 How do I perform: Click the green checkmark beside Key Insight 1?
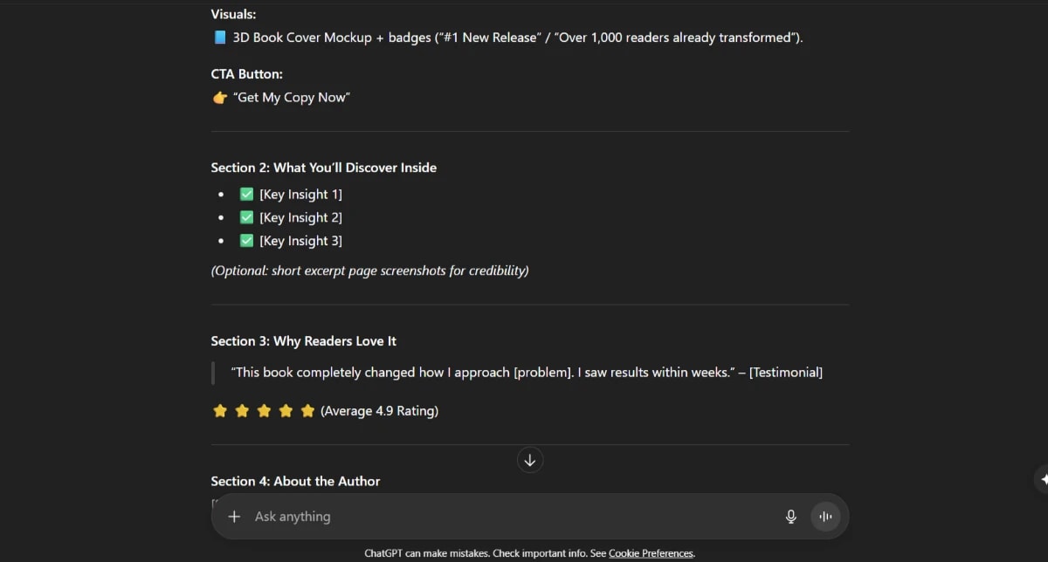pos(246,193)
